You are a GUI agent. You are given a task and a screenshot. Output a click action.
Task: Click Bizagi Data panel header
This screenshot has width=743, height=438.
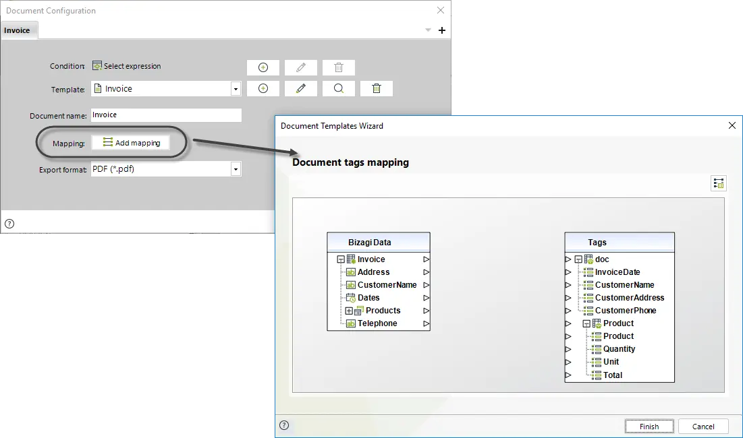click(x=379, y=242)
